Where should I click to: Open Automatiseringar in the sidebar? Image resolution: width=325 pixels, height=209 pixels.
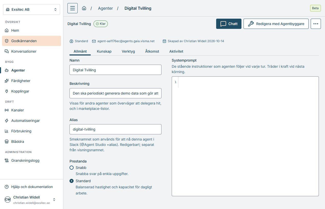click(31, 121)
